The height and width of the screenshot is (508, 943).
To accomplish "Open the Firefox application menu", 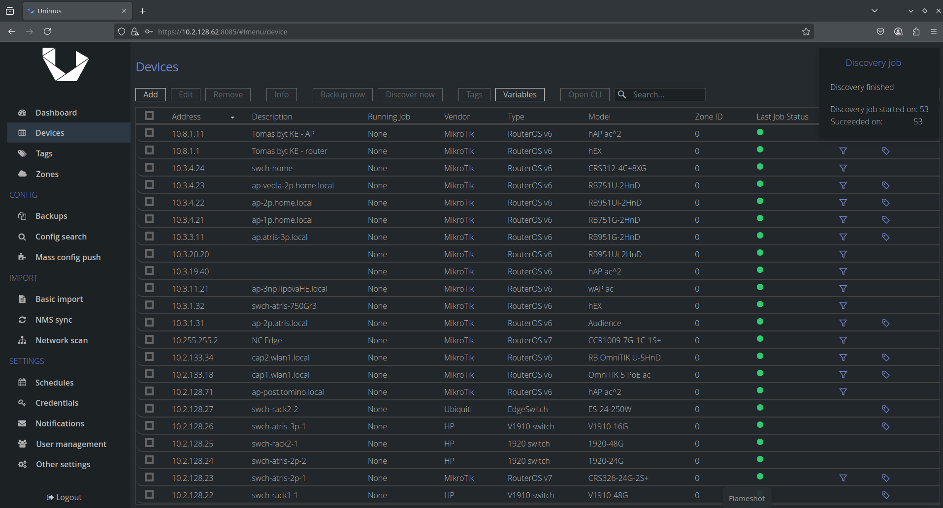I will click(933, 31).
